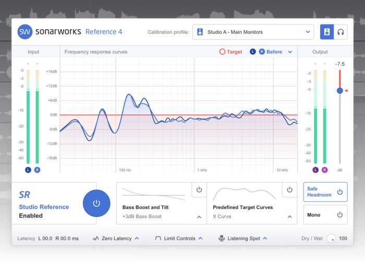The height and width of the screenshot is (264, 365).
Task: Click the Dry / Wet knob
Action: coord(331,238)
